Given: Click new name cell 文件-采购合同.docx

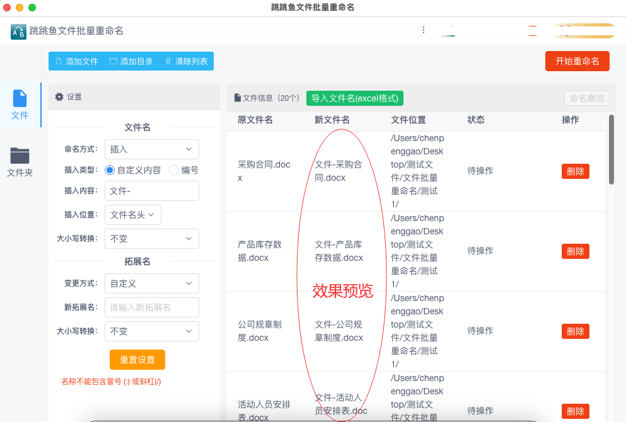Looking at the screenshot, I should (x=338, y=171).
